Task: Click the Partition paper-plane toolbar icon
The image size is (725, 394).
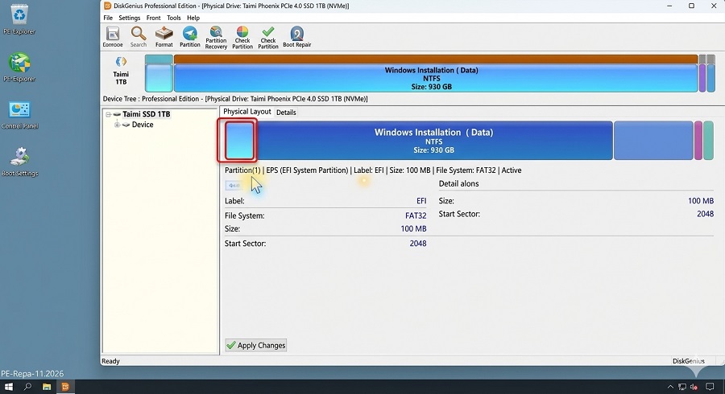Action: point(189,36)
